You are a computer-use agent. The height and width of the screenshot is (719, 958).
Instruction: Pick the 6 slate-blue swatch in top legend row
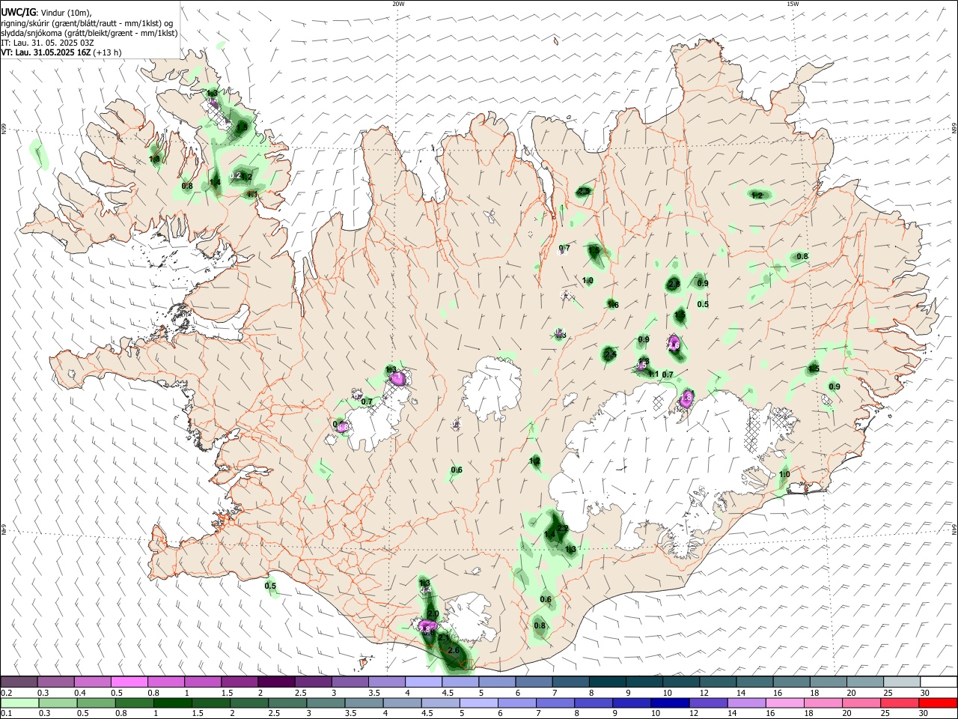point(532,682)
